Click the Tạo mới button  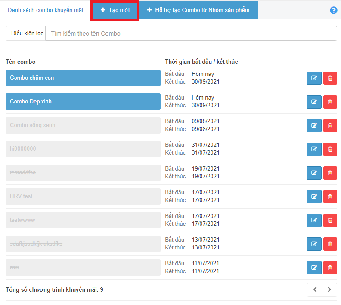[115, 10]
